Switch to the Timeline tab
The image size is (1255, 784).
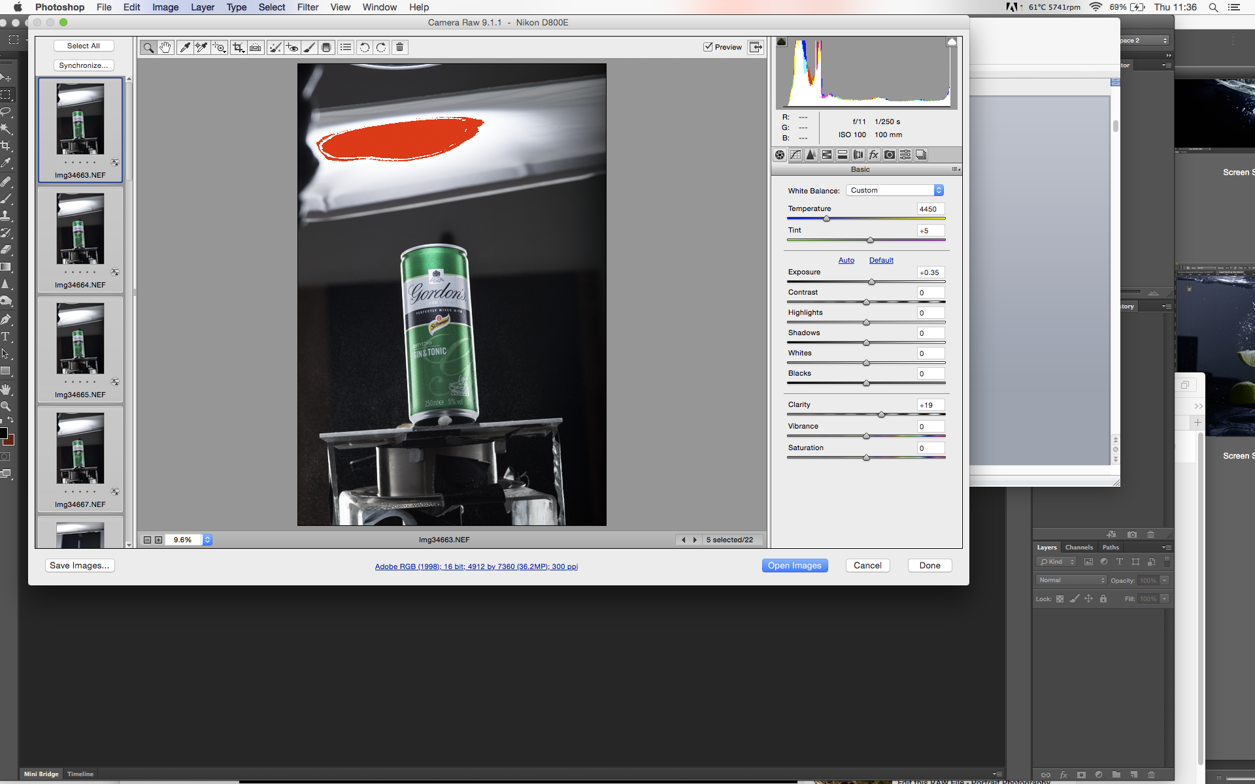(80, 774)
